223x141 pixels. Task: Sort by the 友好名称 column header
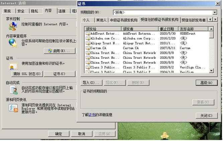193,29
